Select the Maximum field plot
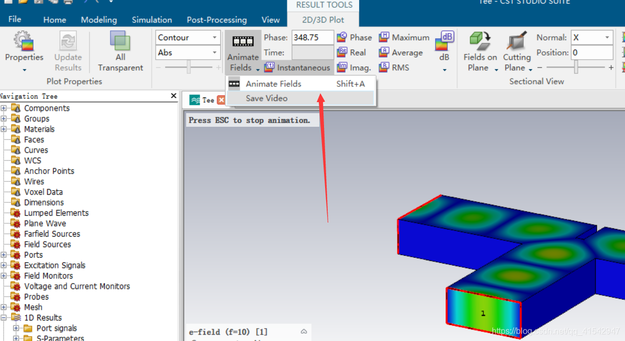Image resolution: width=625 pixels, height=341 pixels. (x=404, y=37)
